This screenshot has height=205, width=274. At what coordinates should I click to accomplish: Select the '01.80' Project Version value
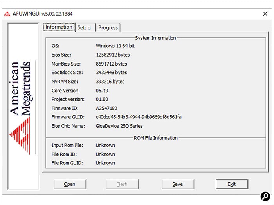click(x=102, y=99)
